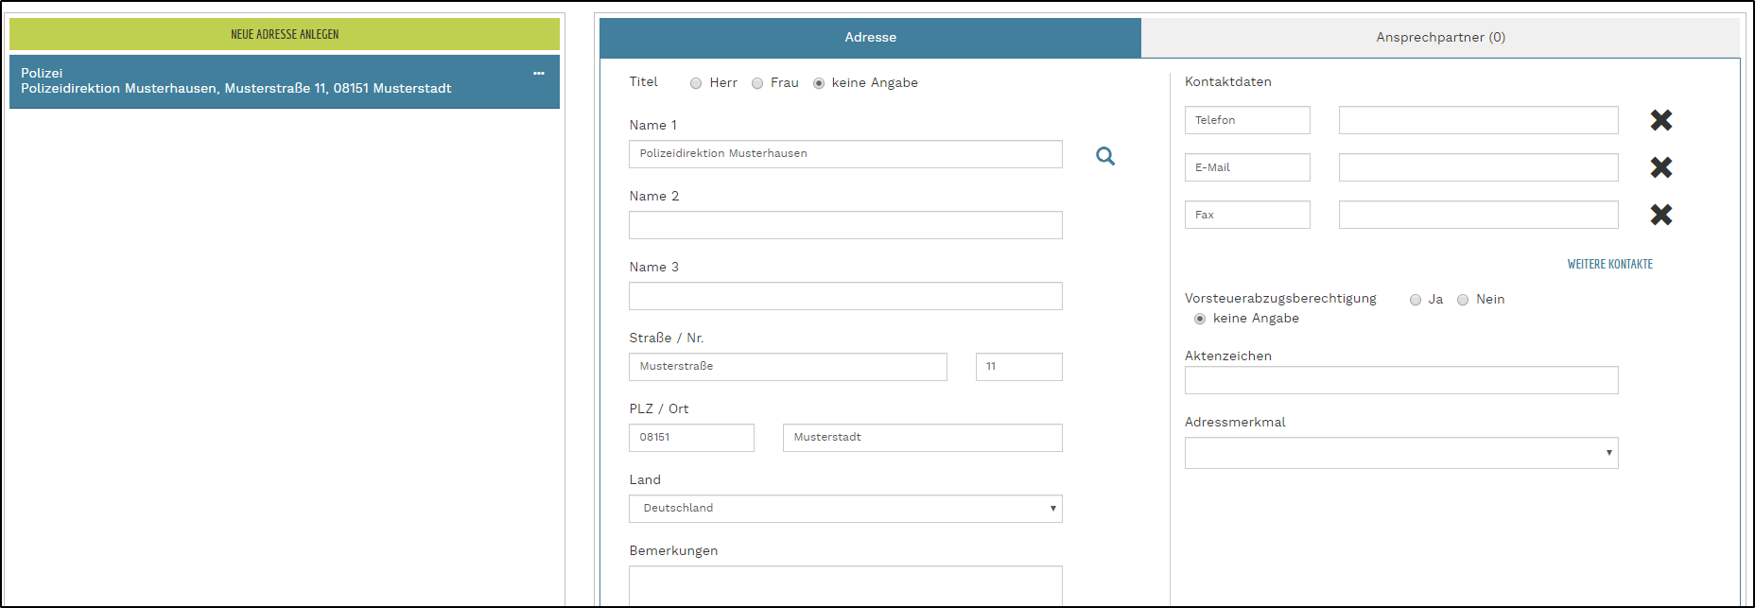Remove the Telefon contact row
This screenshot has width=1755, height=608.
point(1660,120)
